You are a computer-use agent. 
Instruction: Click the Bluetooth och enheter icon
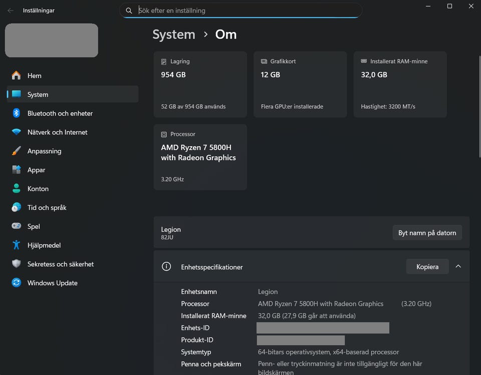pos(17,113)
